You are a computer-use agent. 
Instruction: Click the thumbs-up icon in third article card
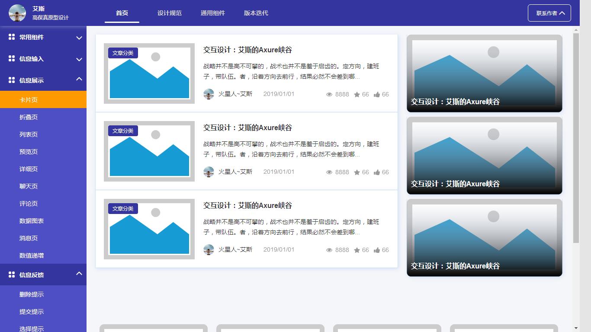click(x=377, y=250)
